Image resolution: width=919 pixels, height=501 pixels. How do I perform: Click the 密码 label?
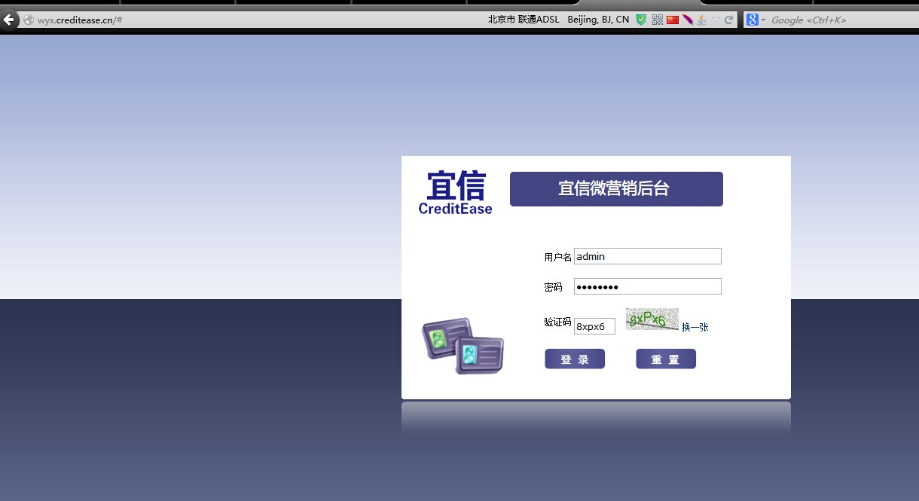coord(553,287)
